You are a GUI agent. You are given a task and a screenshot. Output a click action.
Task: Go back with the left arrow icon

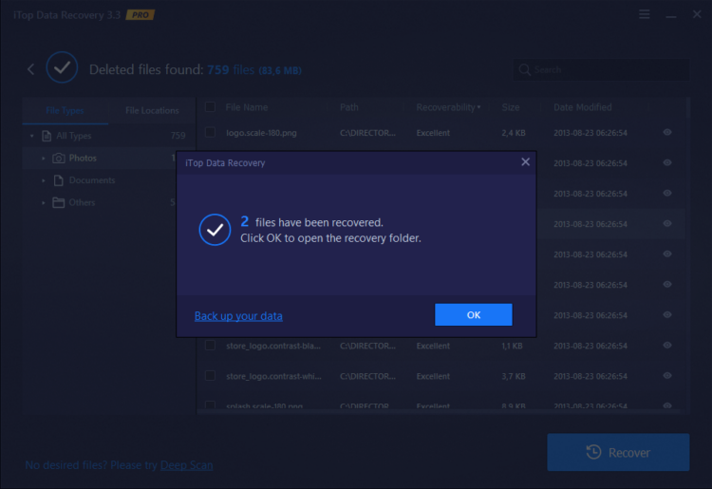(31, 69)
